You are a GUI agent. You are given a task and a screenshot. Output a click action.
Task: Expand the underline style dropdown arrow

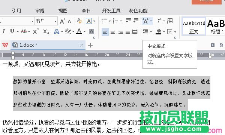(x=18, y=32)
